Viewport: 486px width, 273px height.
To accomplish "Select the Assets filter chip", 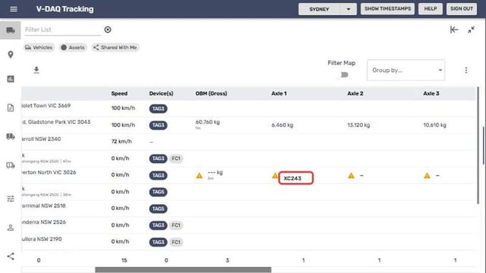I will (73, 47).
